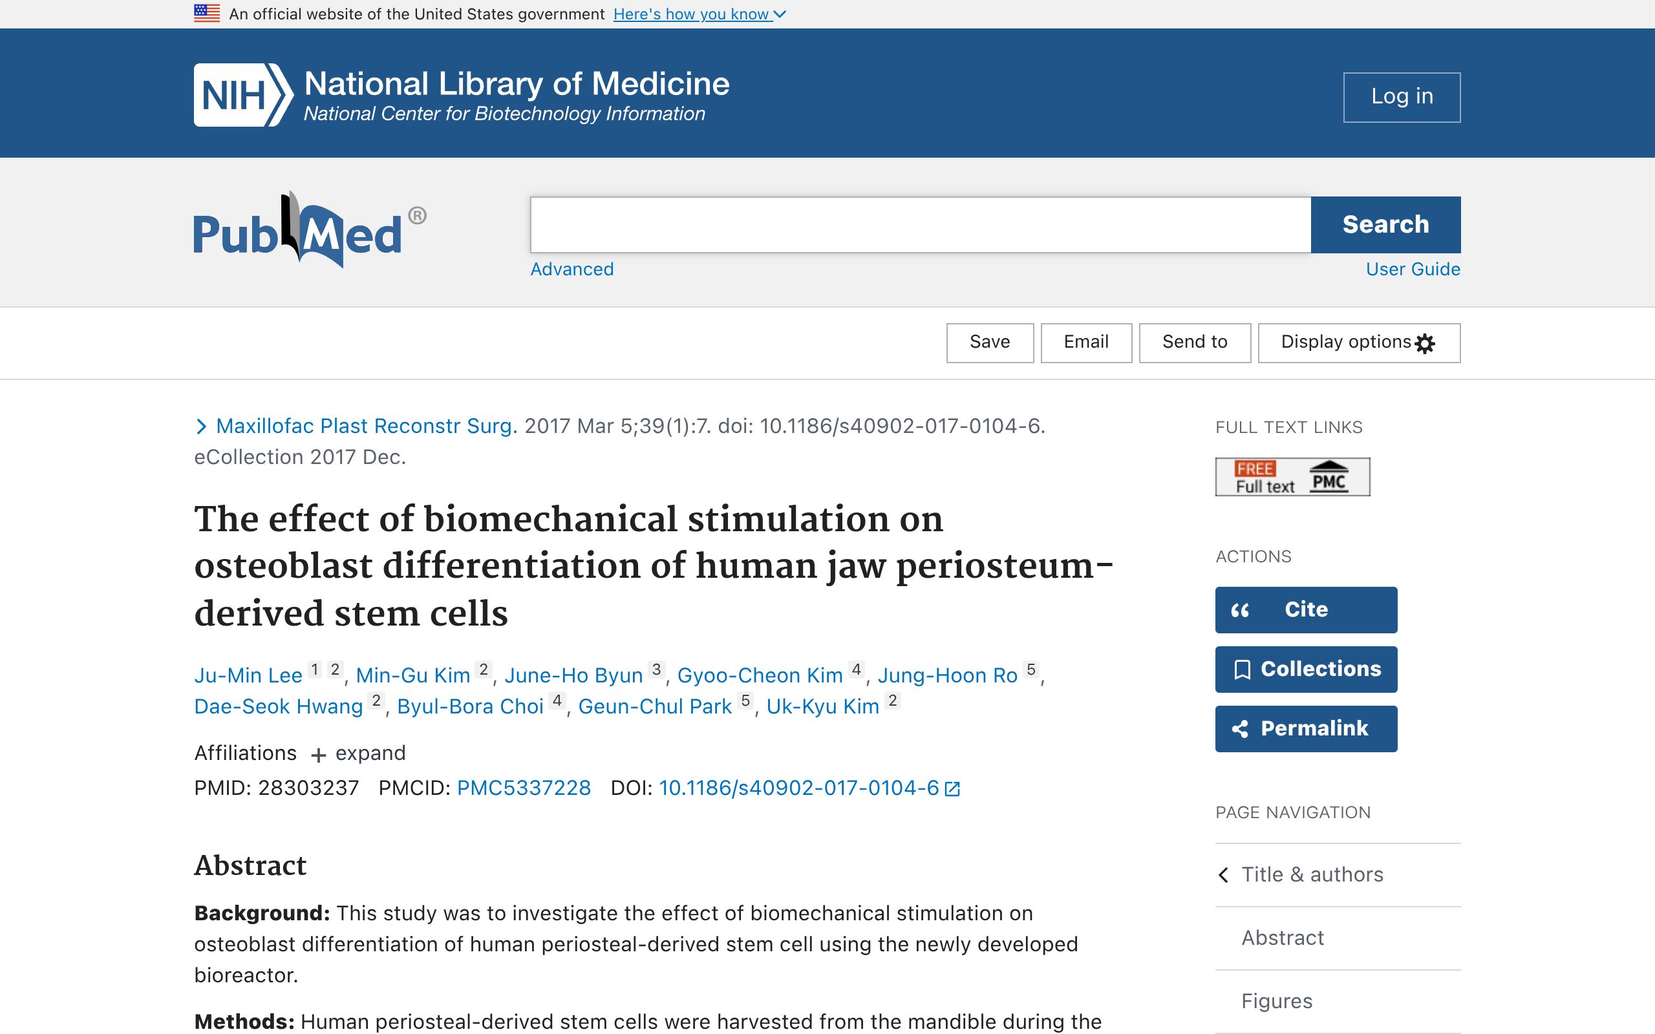Expand "Here's how you know" dropdown
This screenshot has width=1655, height=1034.
click(699, 14)
